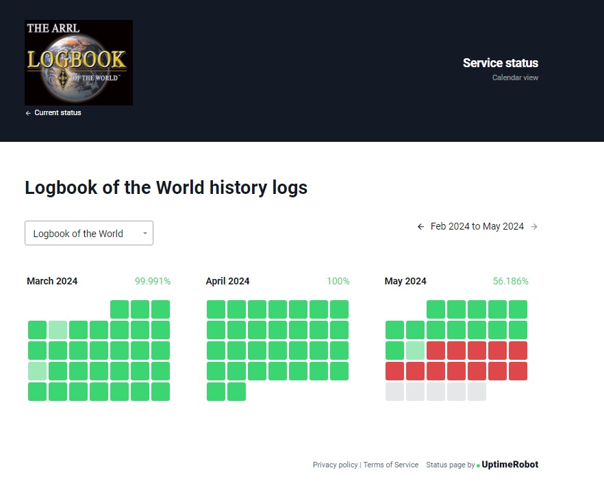604x503 pixels.
Task: Select the first gray square in May's last row
Action: click(395, 391)
